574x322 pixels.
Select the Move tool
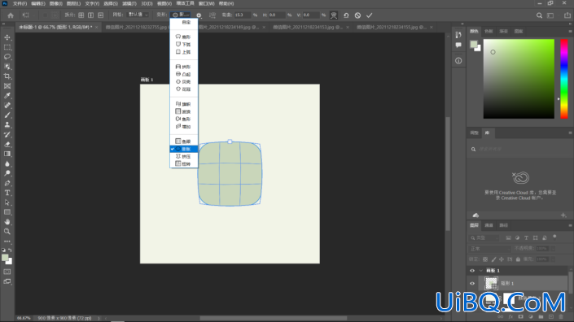tap(7, 37)
